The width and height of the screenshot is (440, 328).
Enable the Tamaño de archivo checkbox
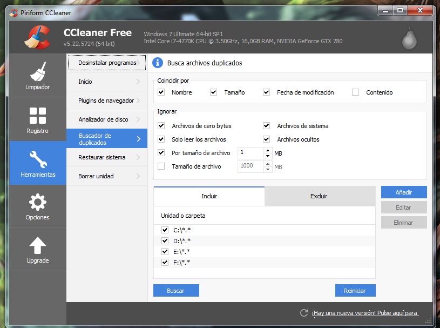coord(161,166)
